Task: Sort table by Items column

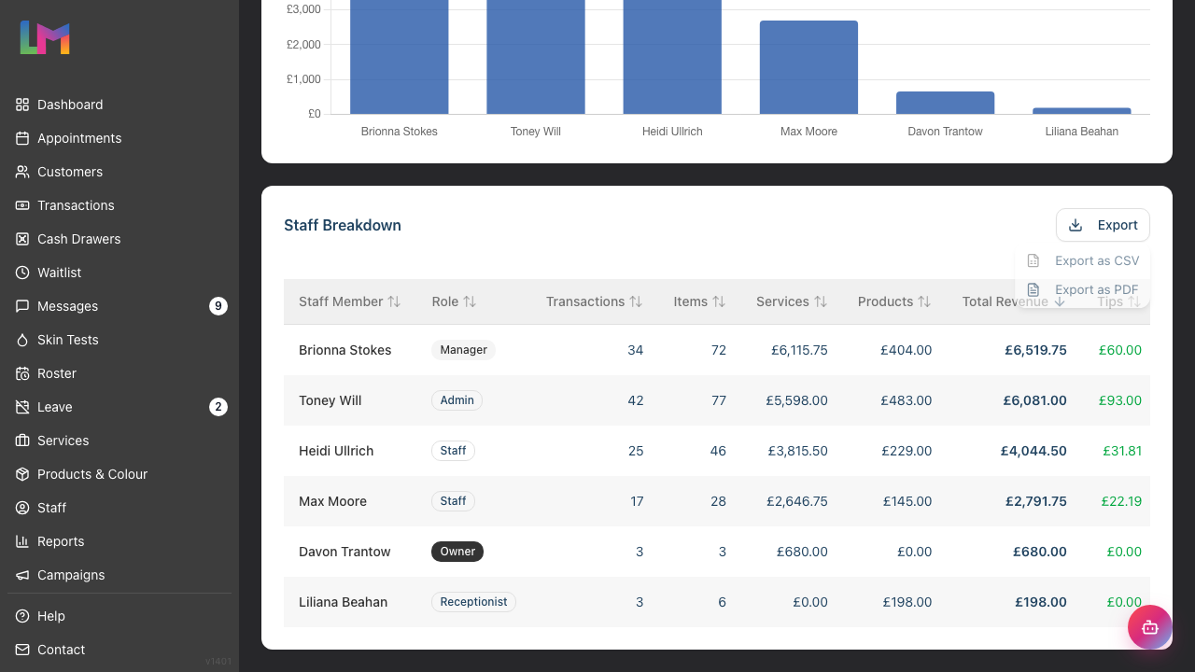Action: 699,301
